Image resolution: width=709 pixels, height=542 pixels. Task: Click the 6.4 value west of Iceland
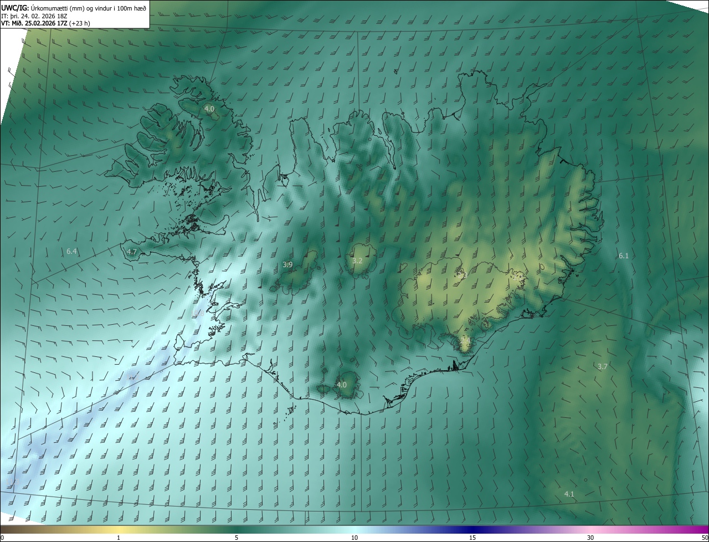pos(71,252)
